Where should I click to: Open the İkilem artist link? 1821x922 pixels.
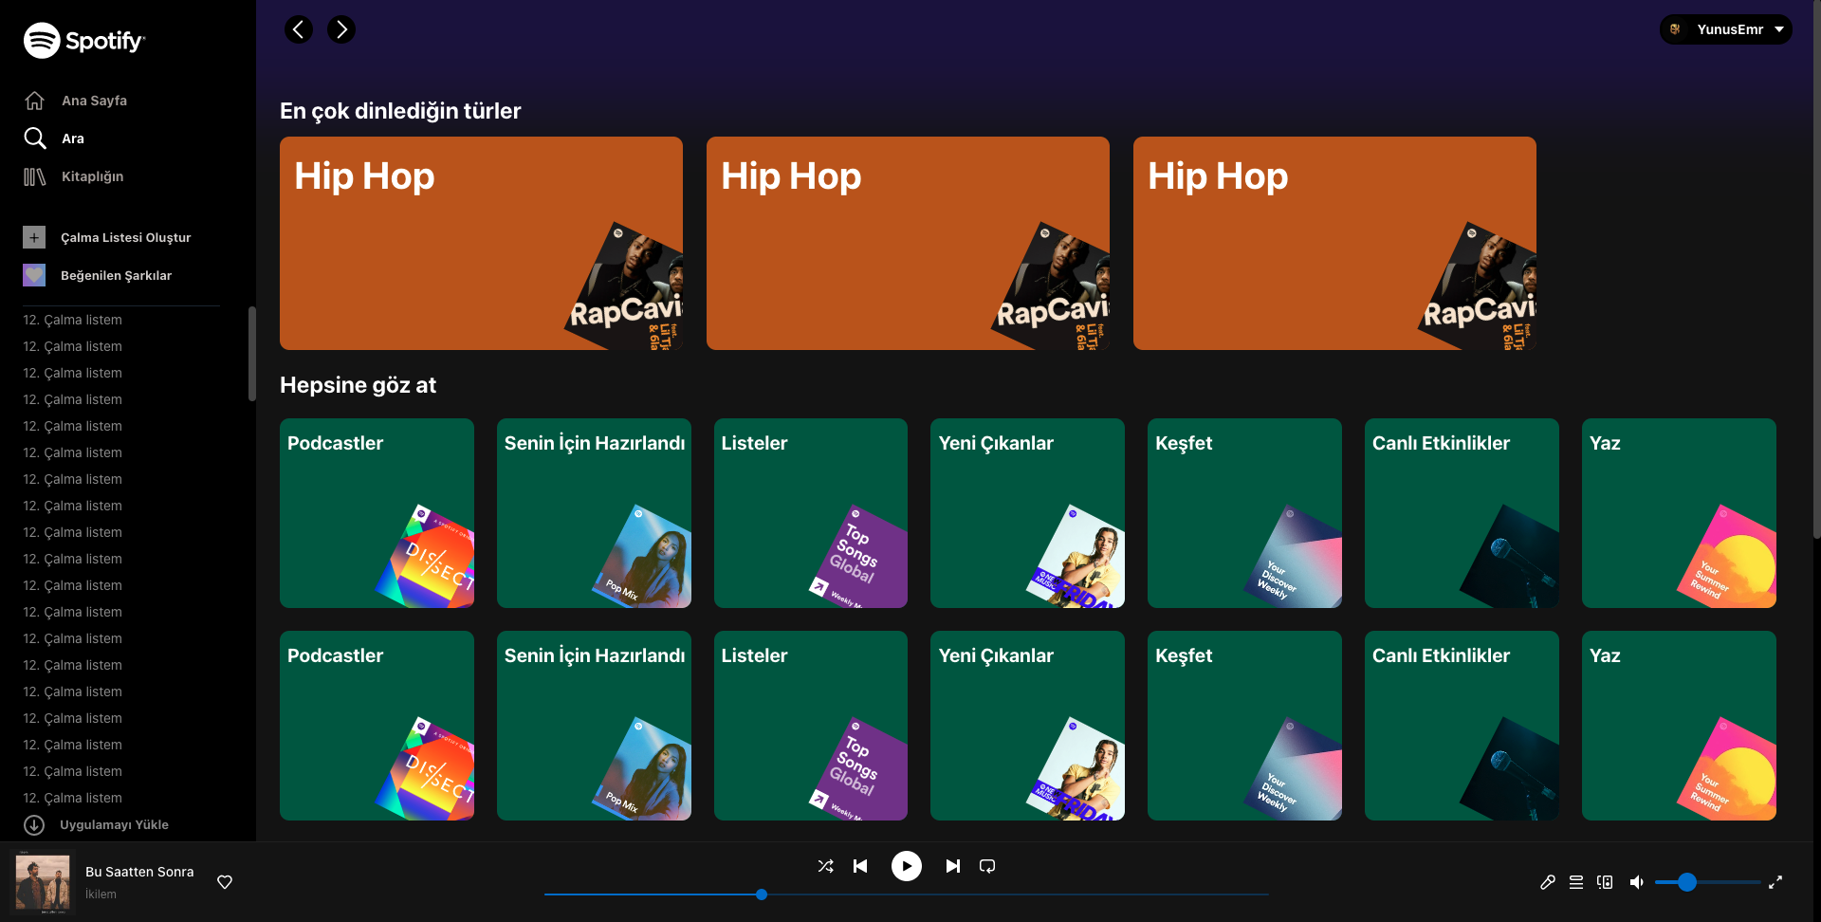click(x=101, y=894)
